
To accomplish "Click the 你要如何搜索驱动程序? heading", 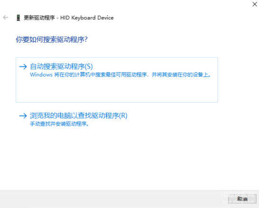I will point(52,40).
